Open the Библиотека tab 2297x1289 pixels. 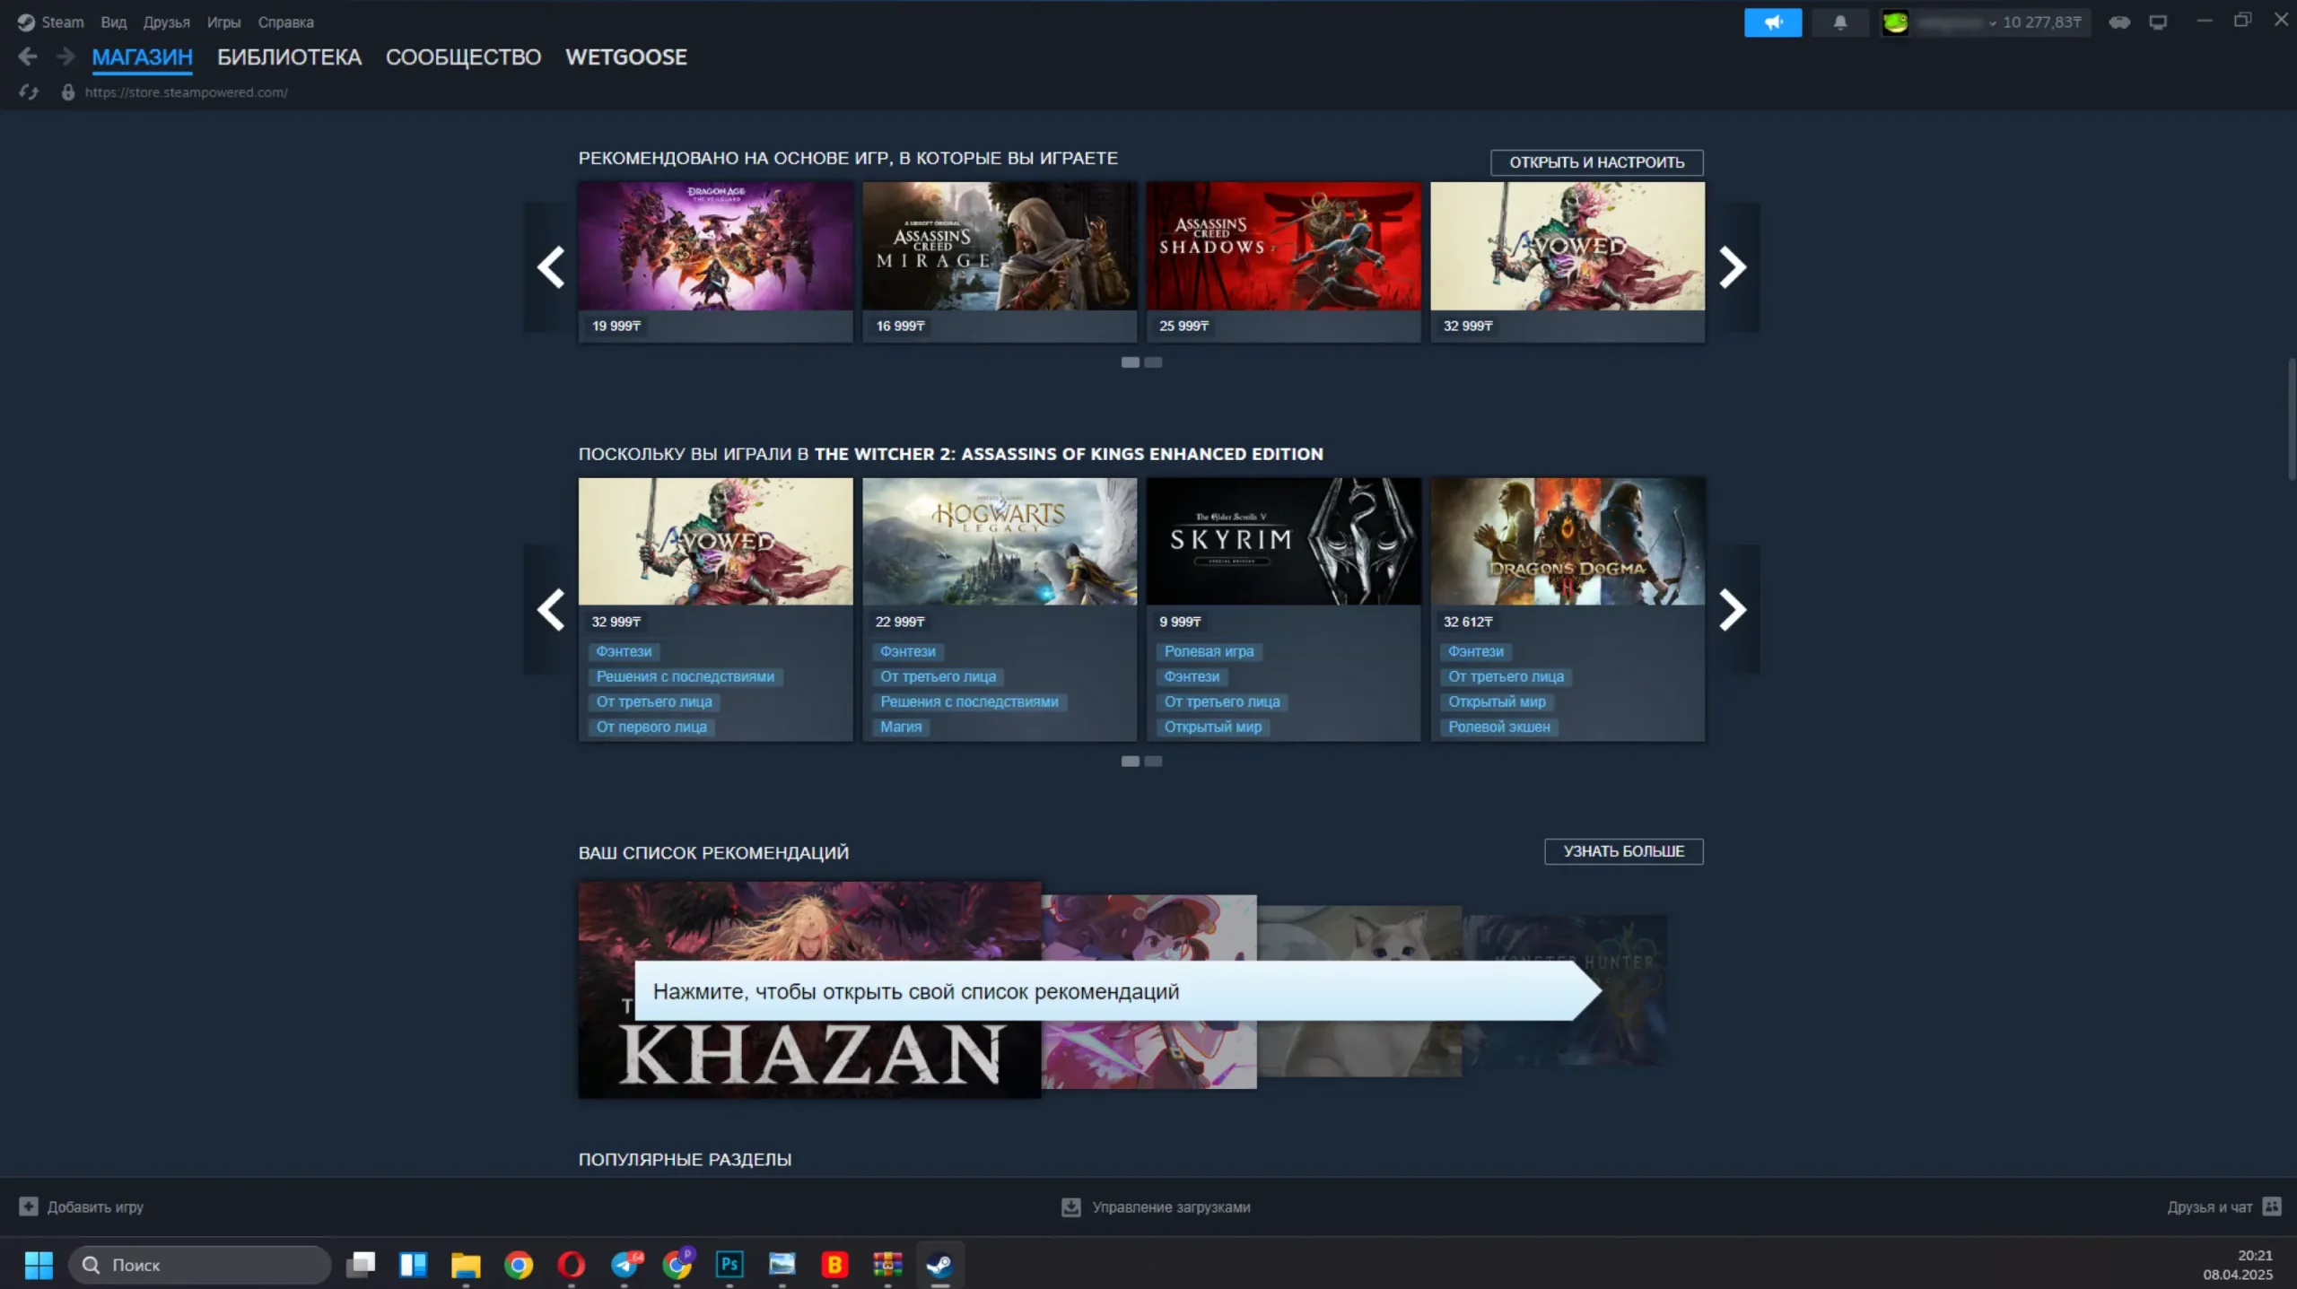289,57
